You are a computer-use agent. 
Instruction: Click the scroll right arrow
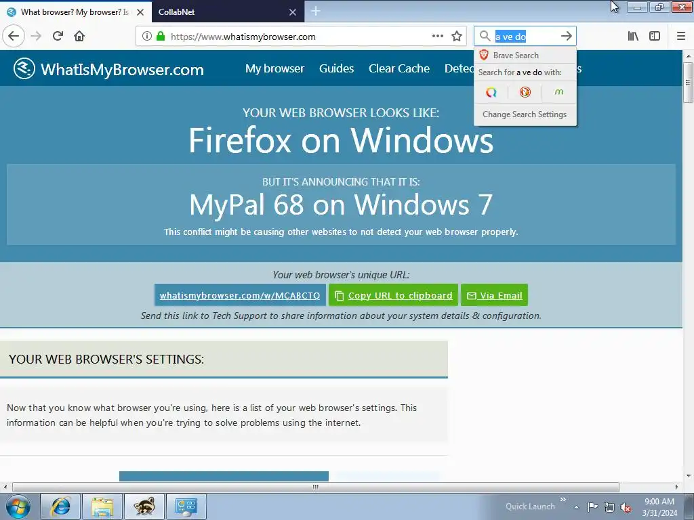click(x=676, y=487)
